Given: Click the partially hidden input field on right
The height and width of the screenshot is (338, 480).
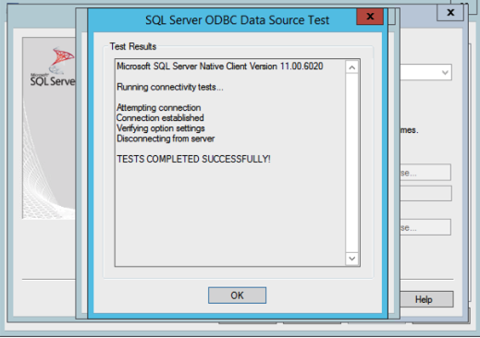Looking at the screenshot, I should pyautogui.click(x=425, y=193).
